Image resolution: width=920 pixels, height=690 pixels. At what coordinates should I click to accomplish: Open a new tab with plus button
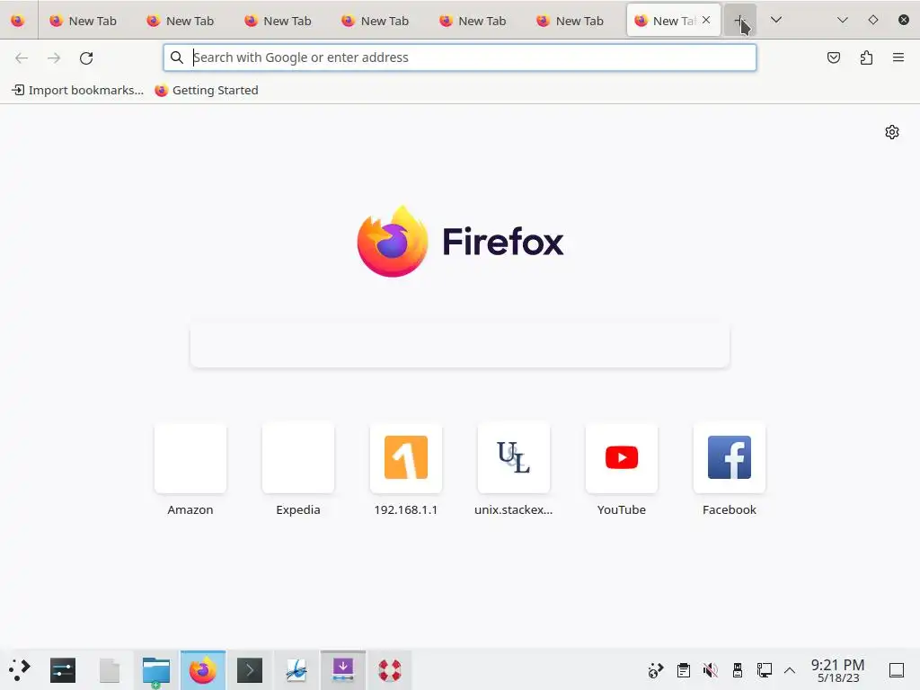point(740,21)
